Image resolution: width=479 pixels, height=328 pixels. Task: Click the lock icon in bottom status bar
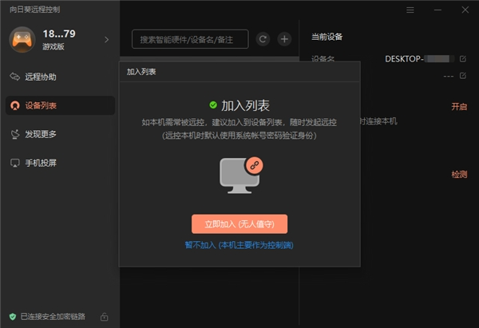click(x=105, y=317)
